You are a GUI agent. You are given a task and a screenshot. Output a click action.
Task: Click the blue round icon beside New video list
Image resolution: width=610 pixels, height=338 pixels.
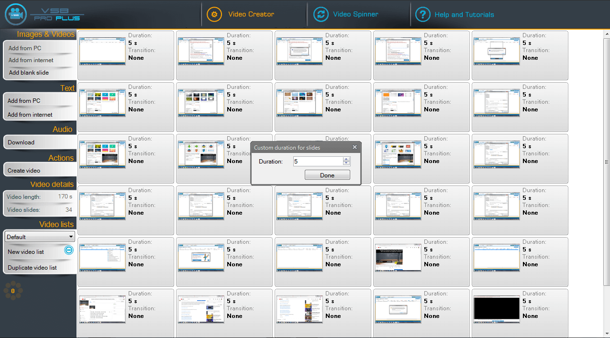tap(69, 250)
